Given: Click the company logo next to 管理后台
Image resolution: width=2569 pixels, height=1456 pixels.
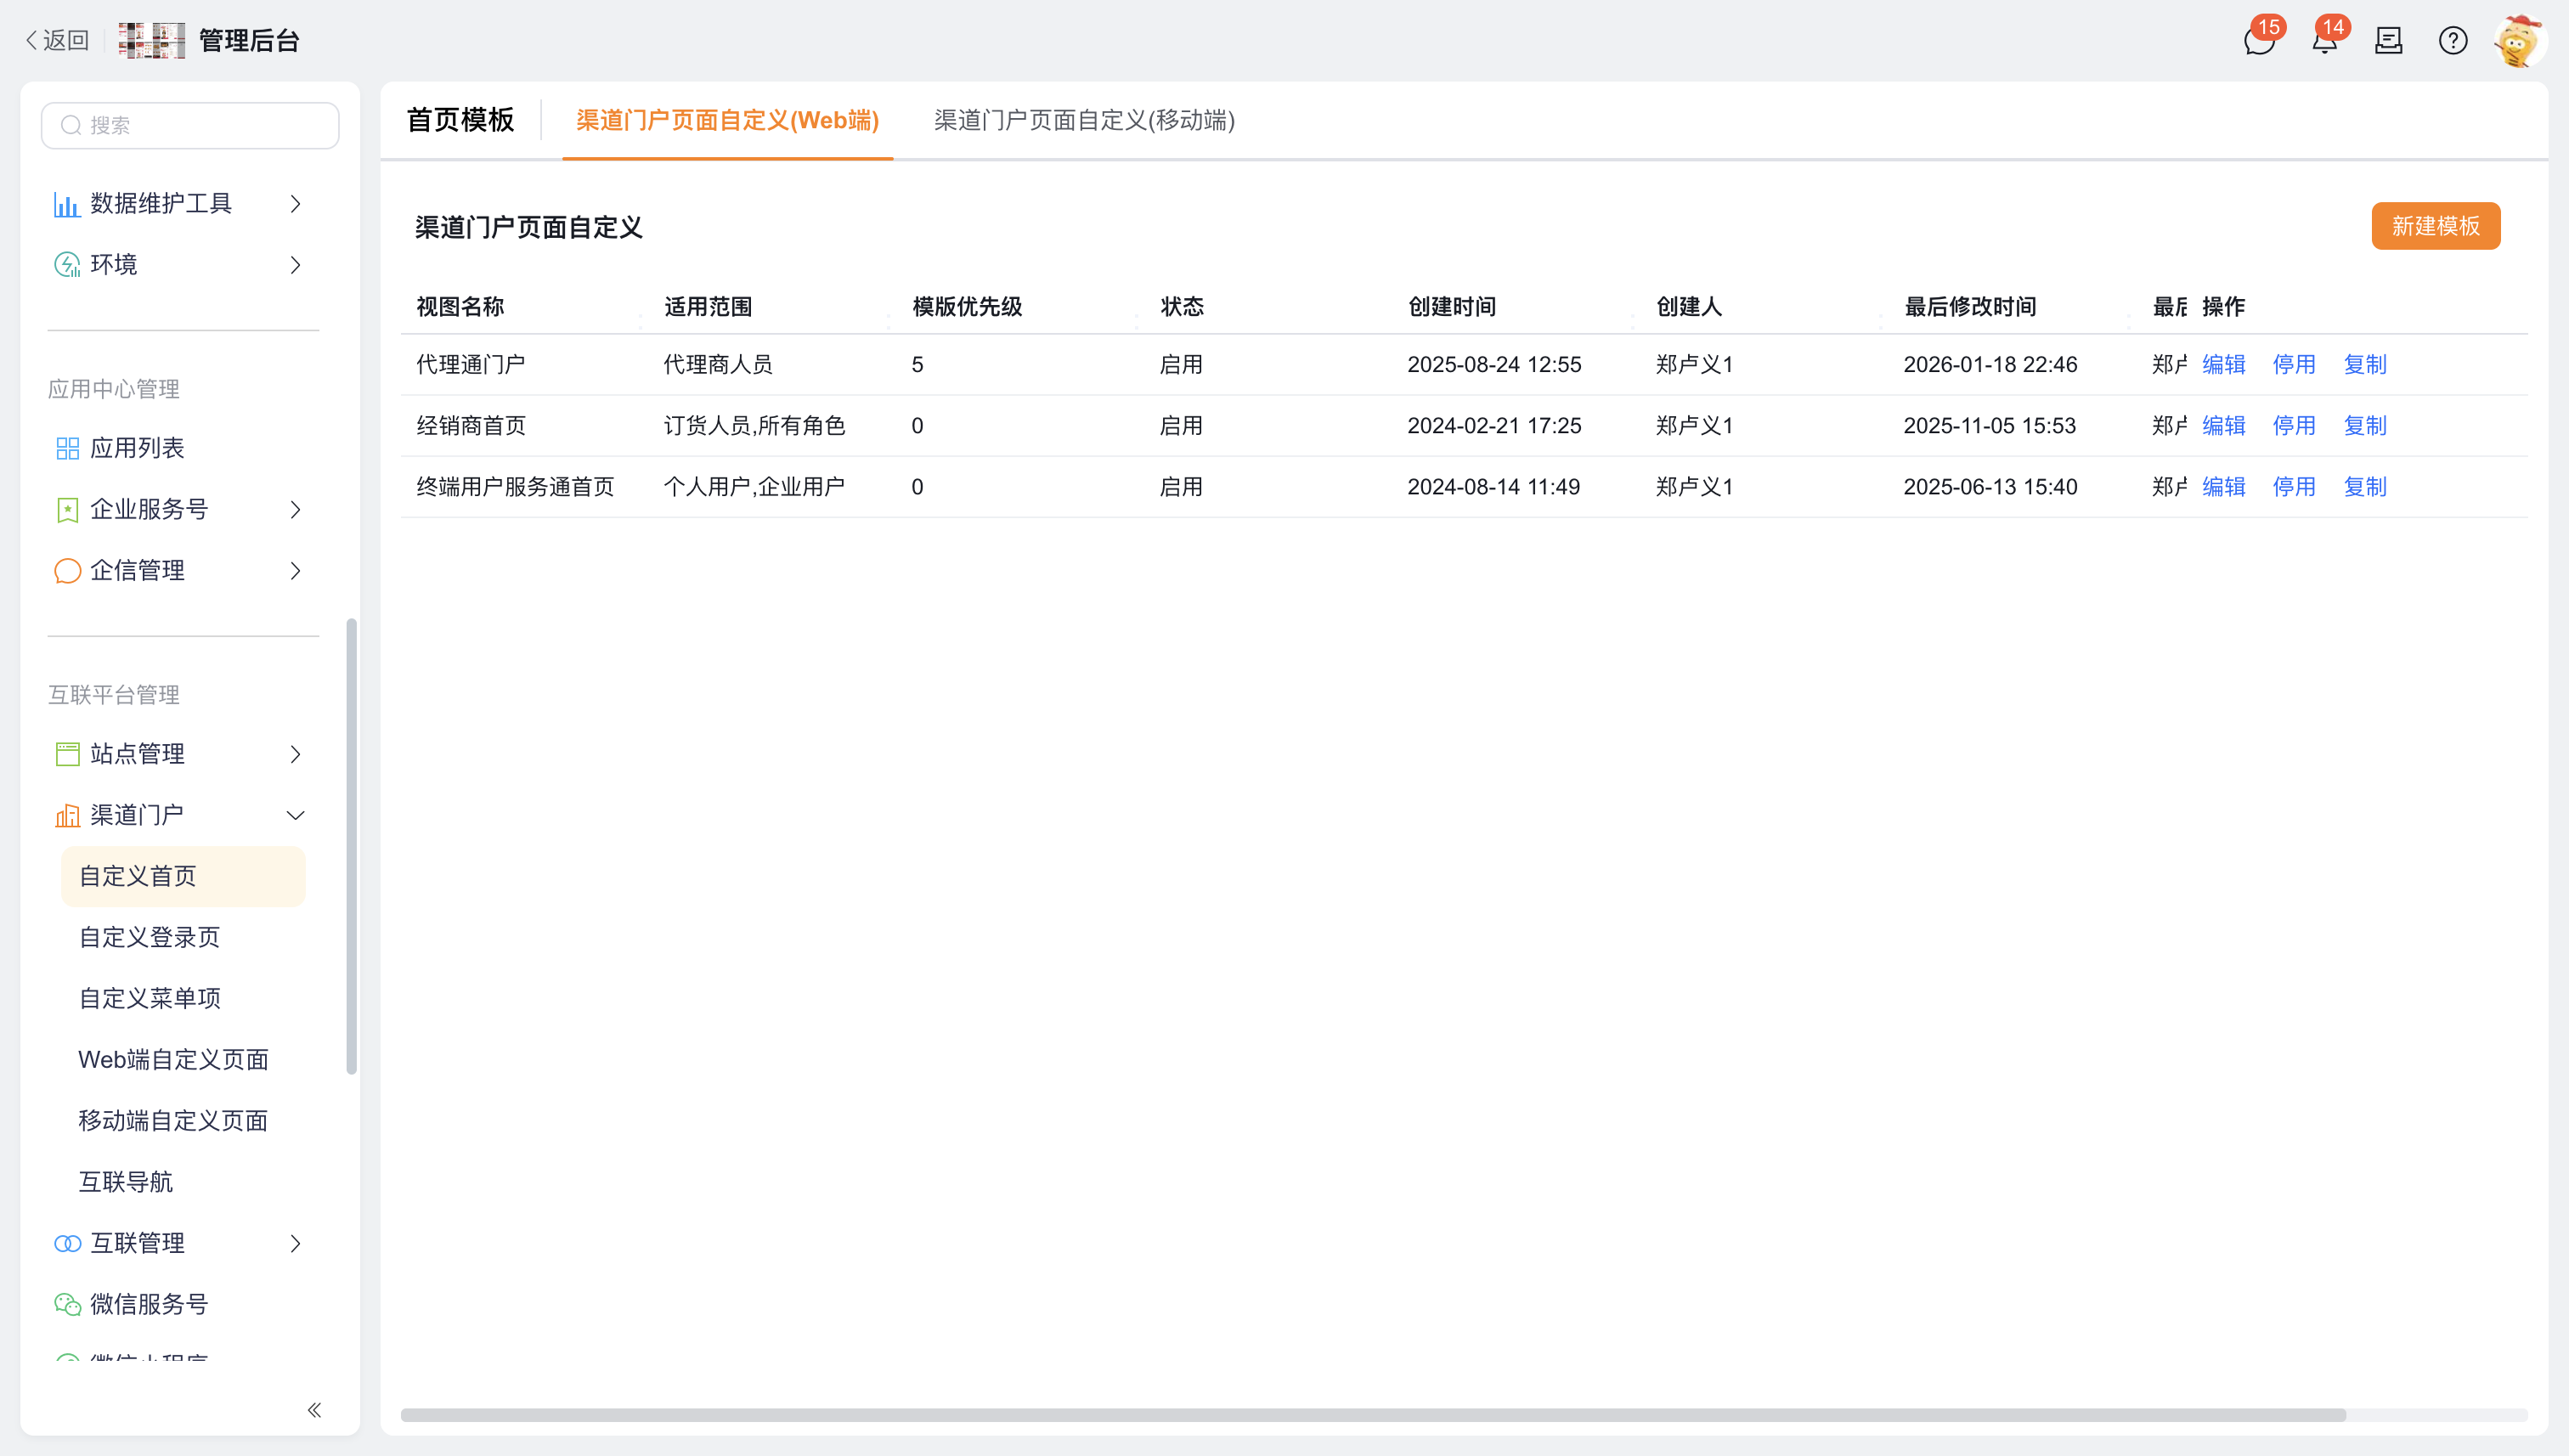Looking at the screenshot, I should (152, 41).
